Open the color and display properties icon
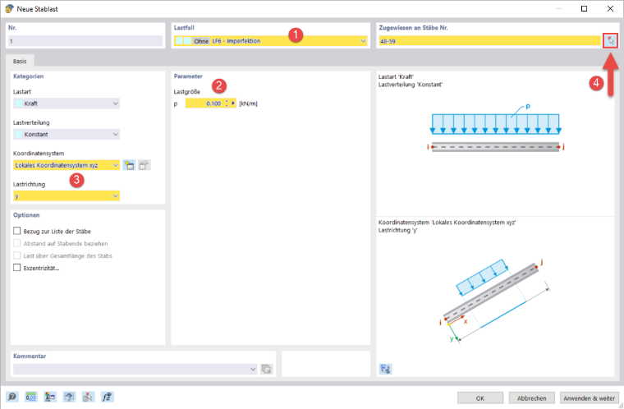This screenshot has width=624, height=409. click(x=50, y=397)
